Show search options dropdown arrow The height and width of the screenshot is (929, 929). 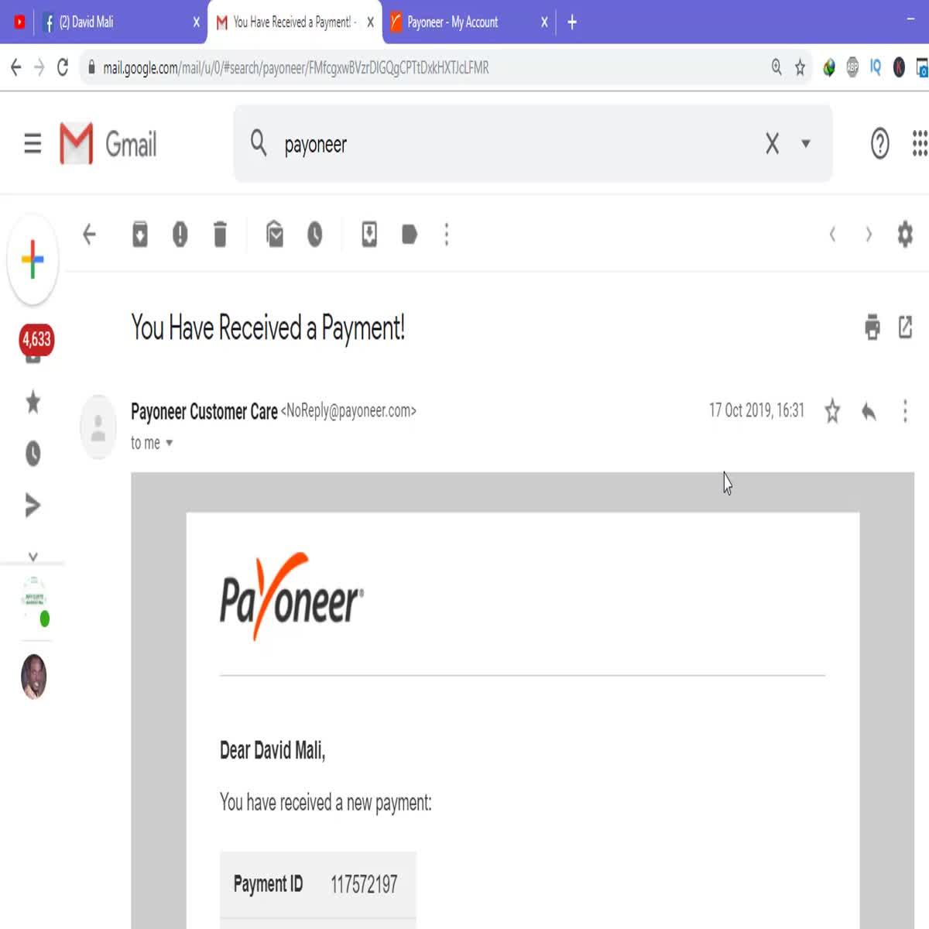tap(806, 144)
